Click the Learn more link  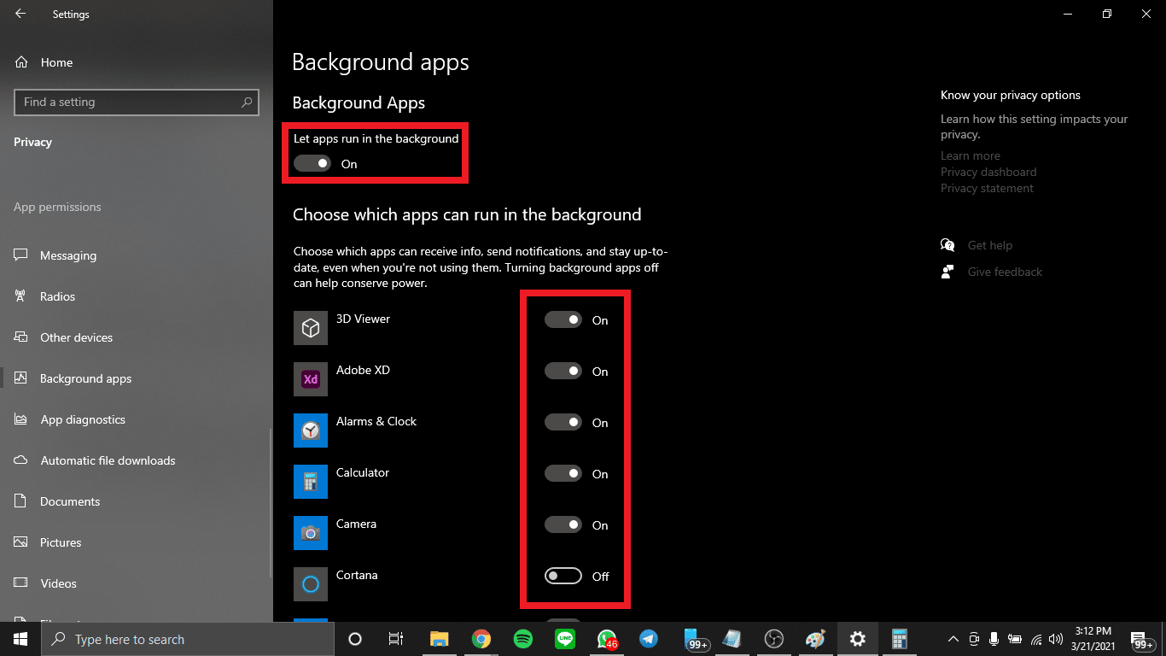pyautogui.click(x=970, y=155)
